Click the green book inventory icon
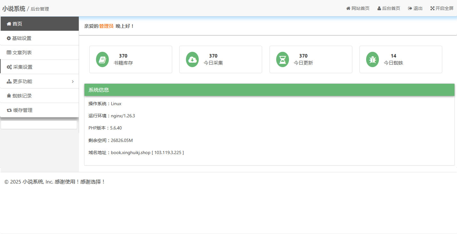457x234 pixels. click(x=102, y=59)
